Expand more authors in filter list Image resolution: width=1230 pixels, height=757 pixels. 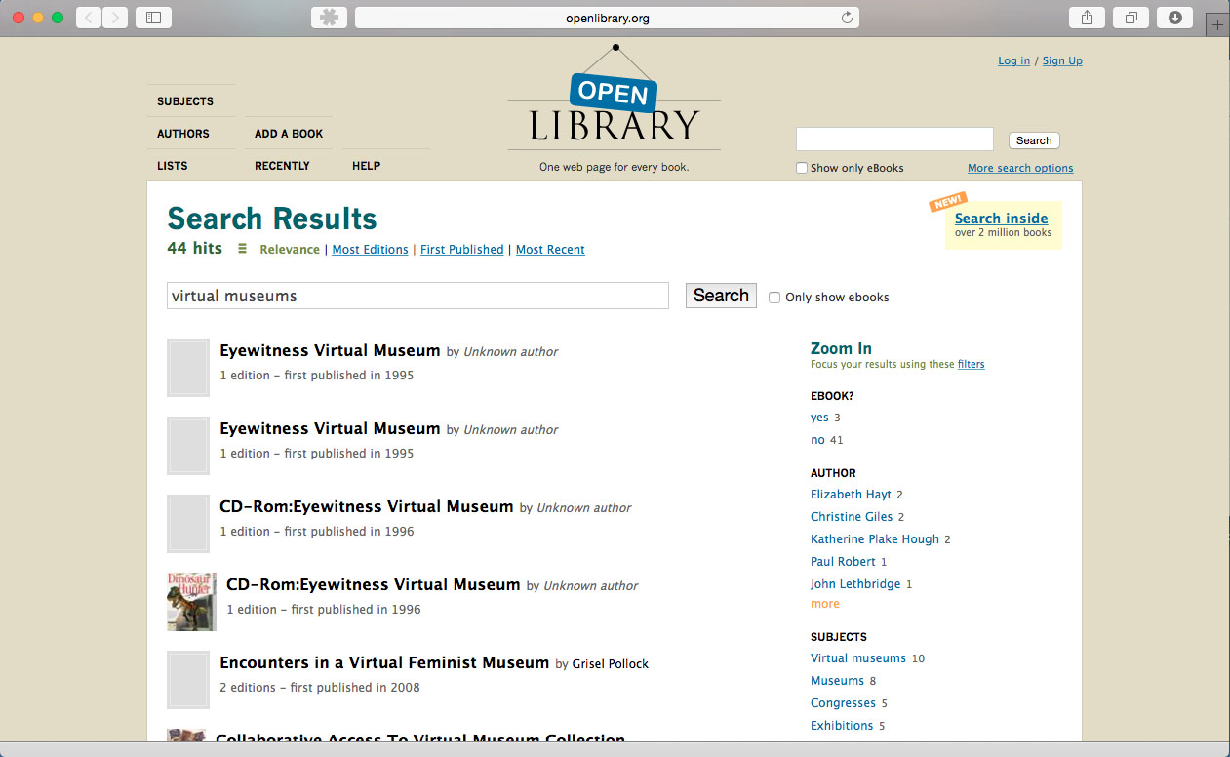[x=824, y=604]
